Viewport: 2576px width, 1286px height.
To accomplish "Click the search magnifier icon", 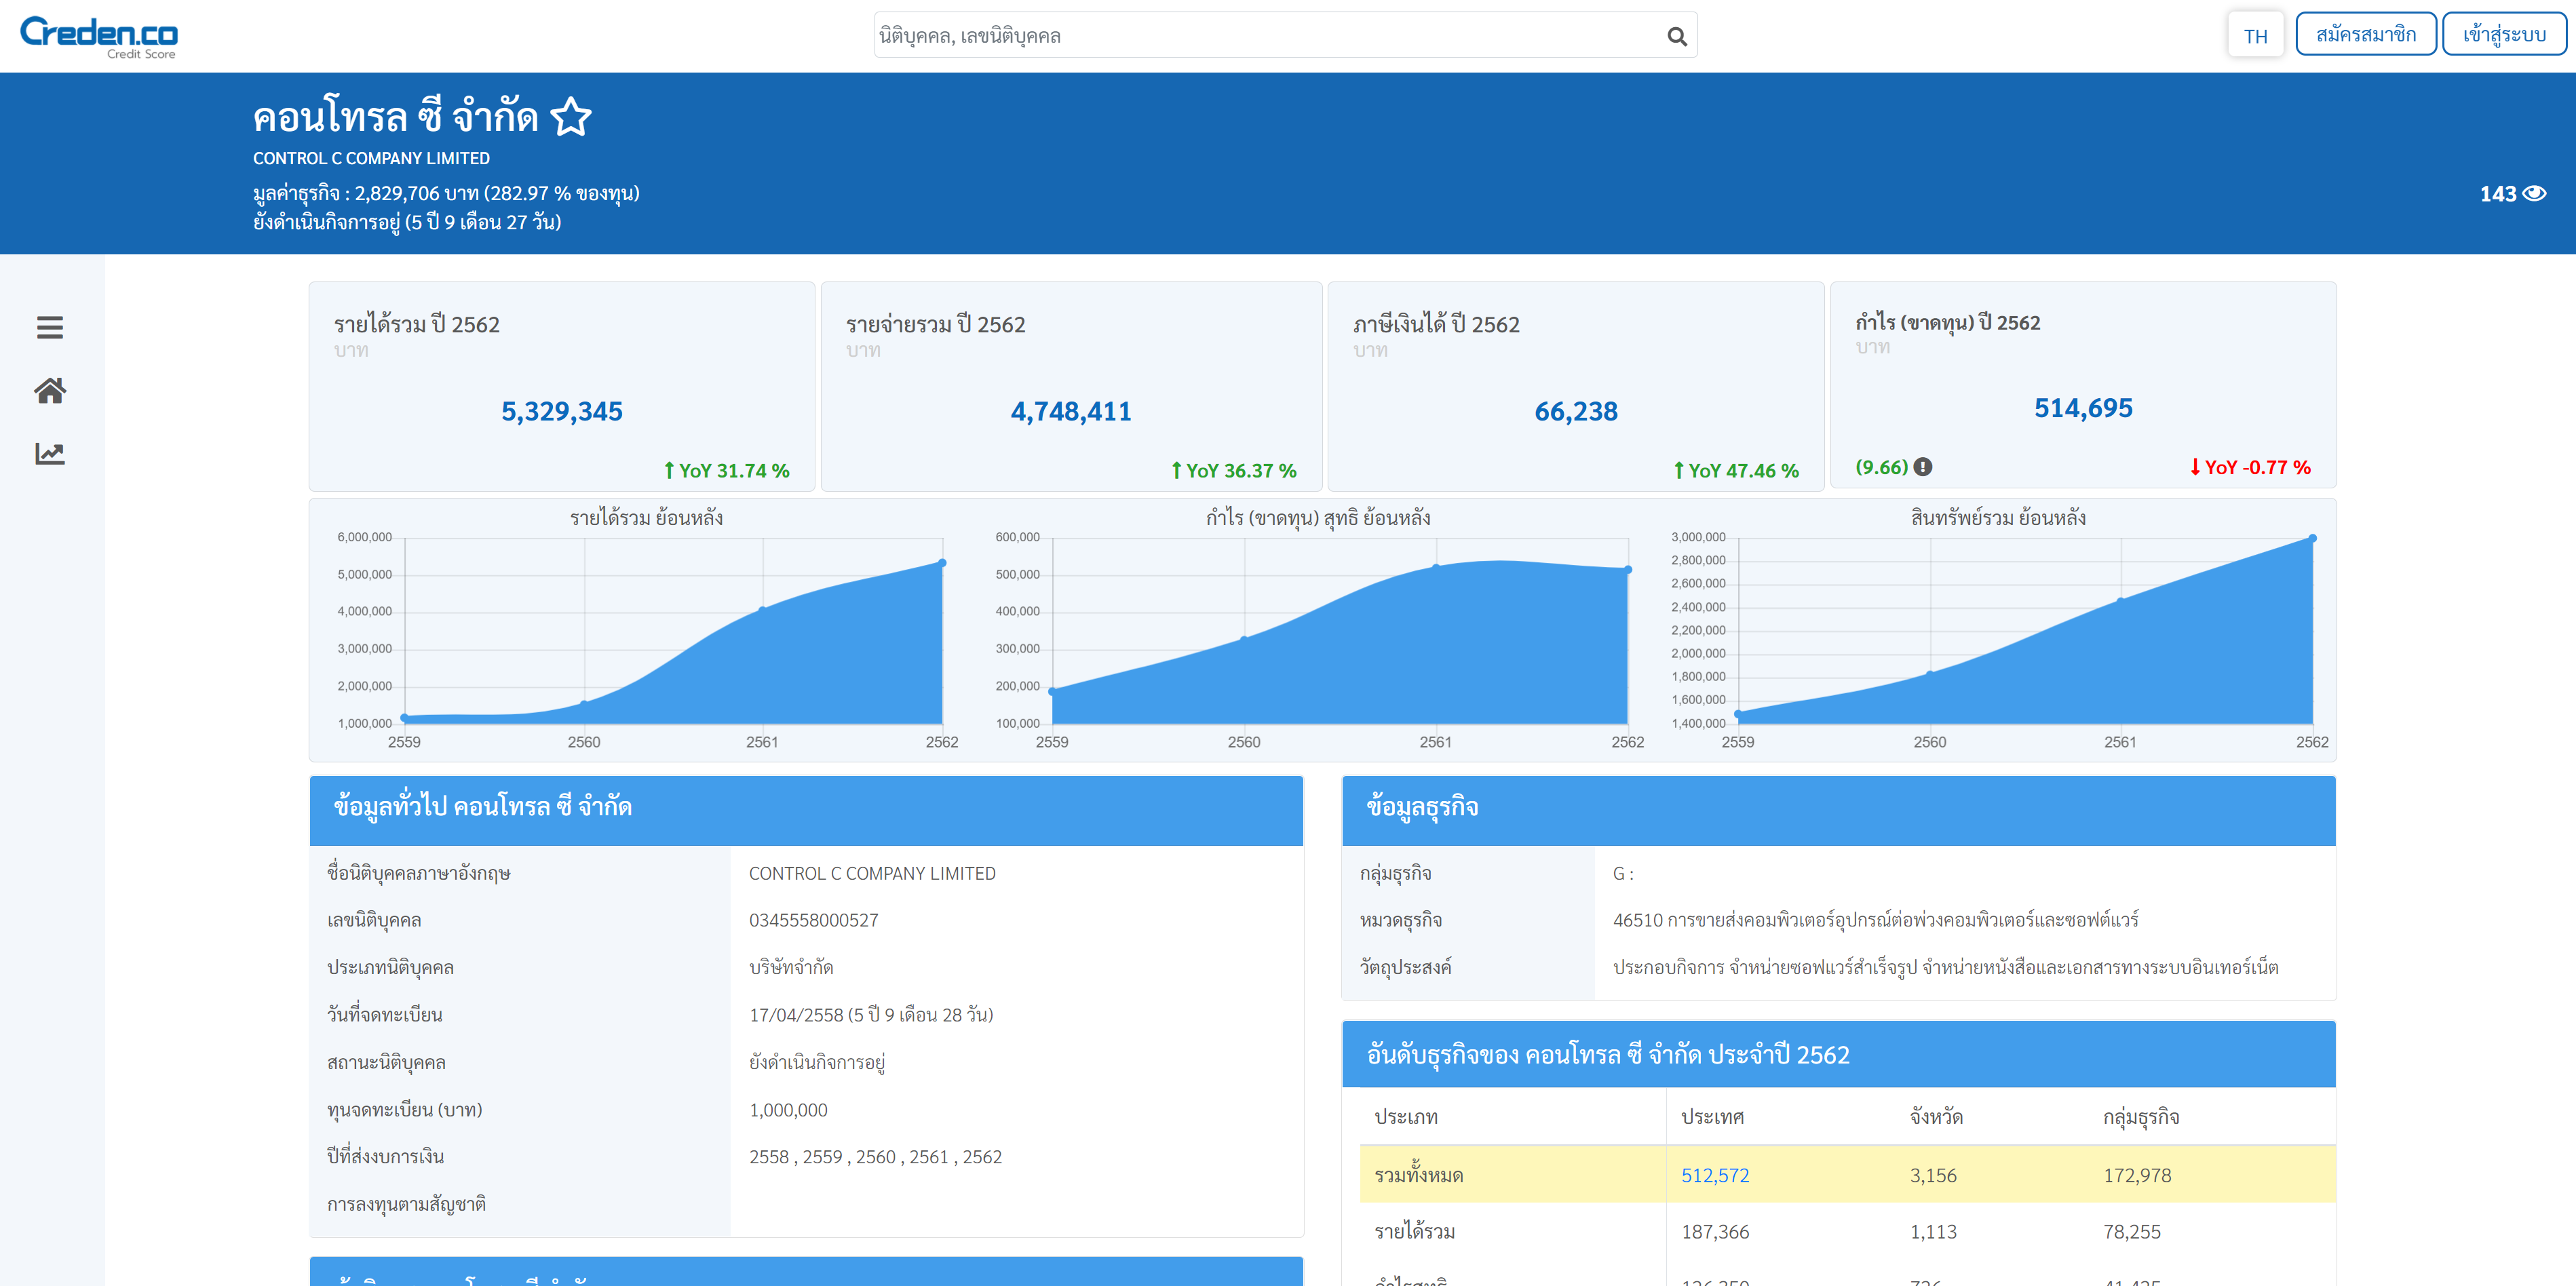I will pos(1677,36).
